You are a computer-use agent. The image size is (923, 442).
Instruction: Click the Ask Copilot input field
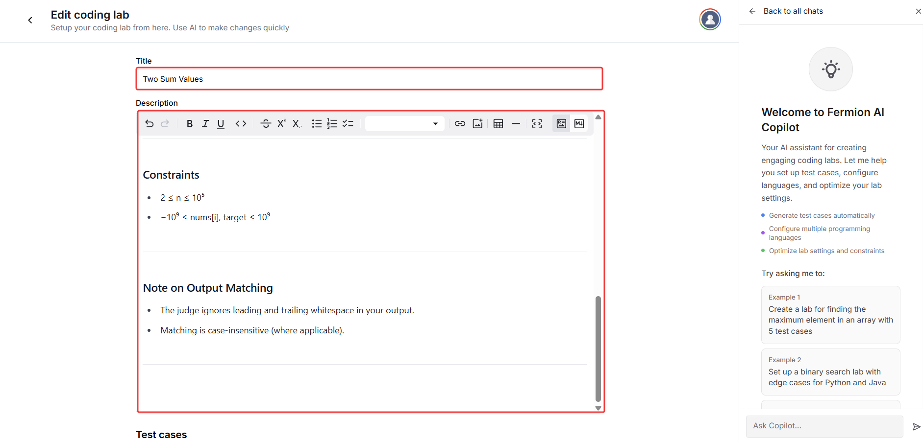[x=824, y=426]
